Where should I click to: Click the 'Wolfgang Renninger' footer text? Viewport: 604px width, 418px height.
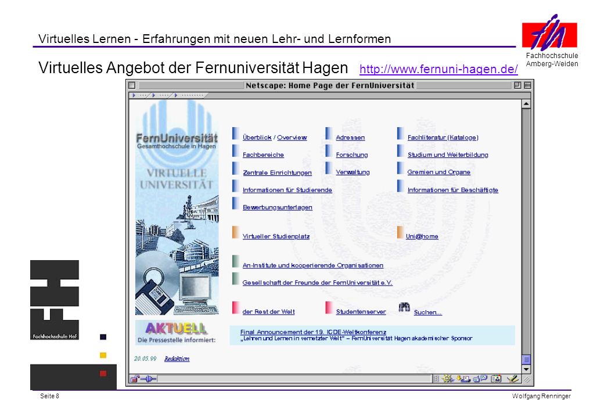click(541, 396)
